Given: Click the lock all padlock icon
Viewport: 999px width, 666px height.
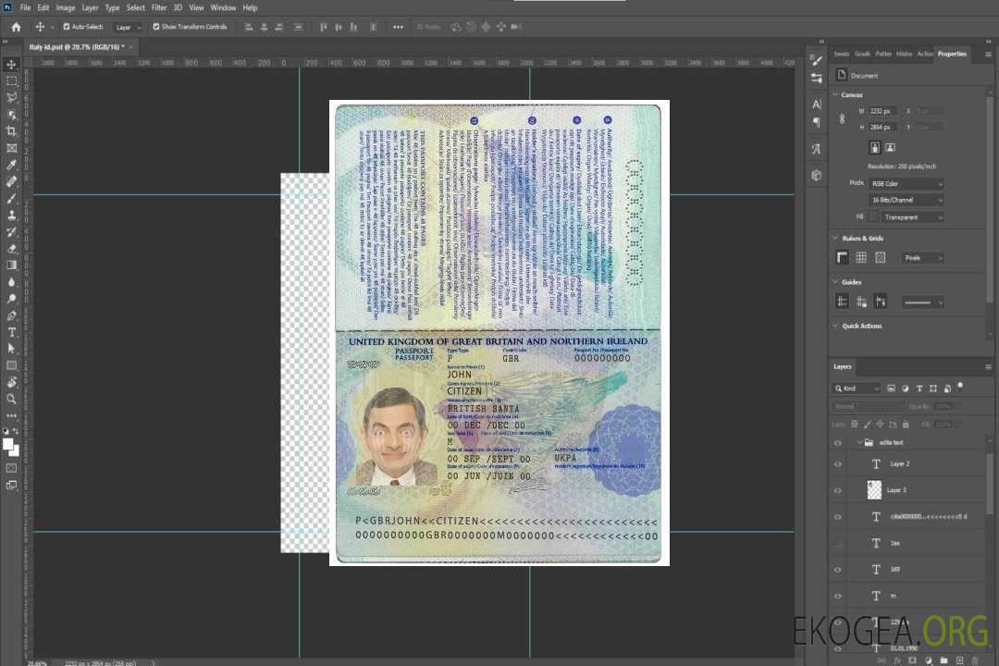Looking at the screenshot, I should 906,425.
